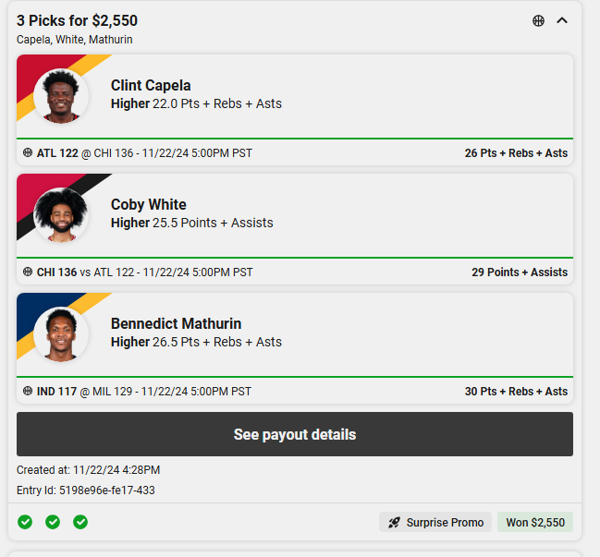600x557 pixels.
Task: Click the basketball icon beside CHI 136
Action: (28, 272)
